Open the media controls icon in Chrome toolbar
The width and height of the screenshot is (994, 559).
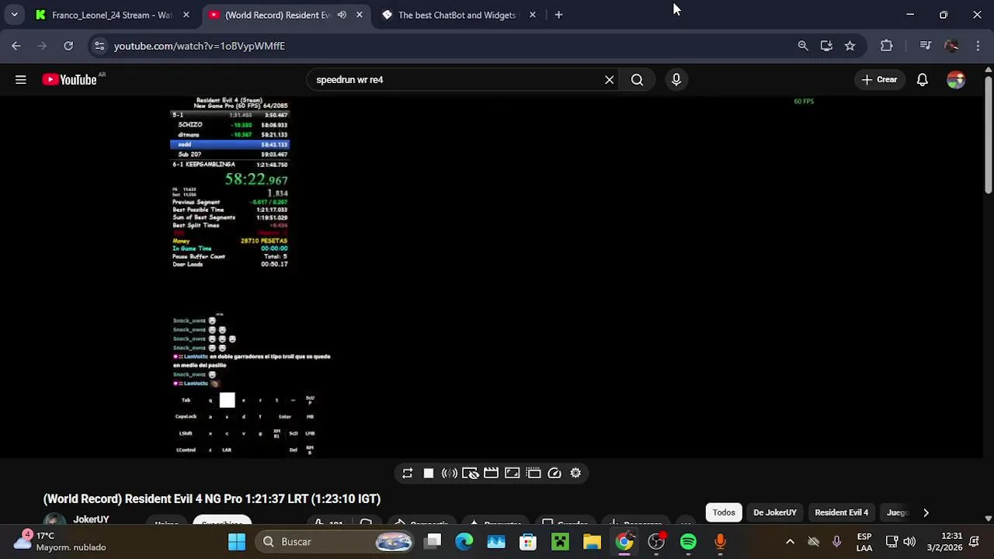point(925,46)
